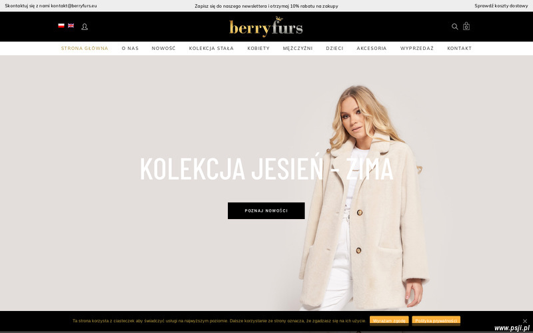
Task: Expand the Kobiety category menu
Action: (x=259, y=48)
